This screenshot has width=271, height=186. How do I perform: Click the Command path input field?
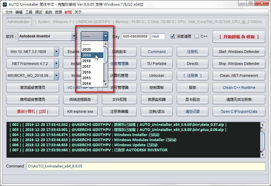pos(146,166)
